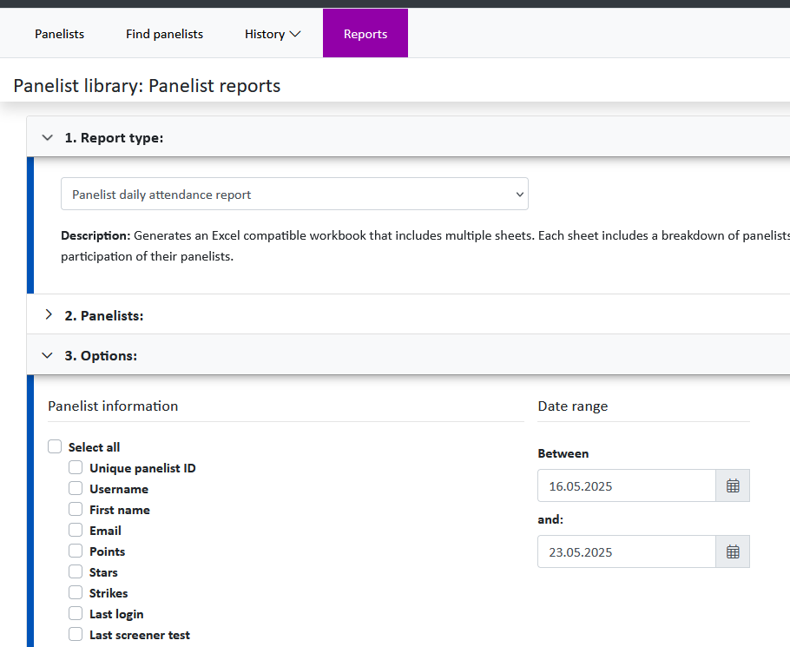Tick the Select all checkbox

click(55, 446)
